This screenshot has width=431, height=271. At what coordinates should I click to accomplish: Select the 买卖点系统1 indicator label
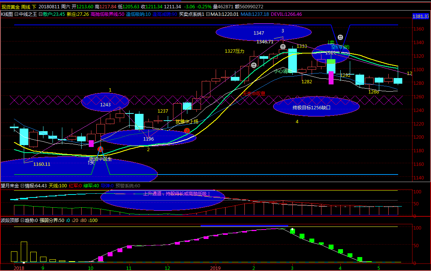pyautogui.click(x=191, y=14)
